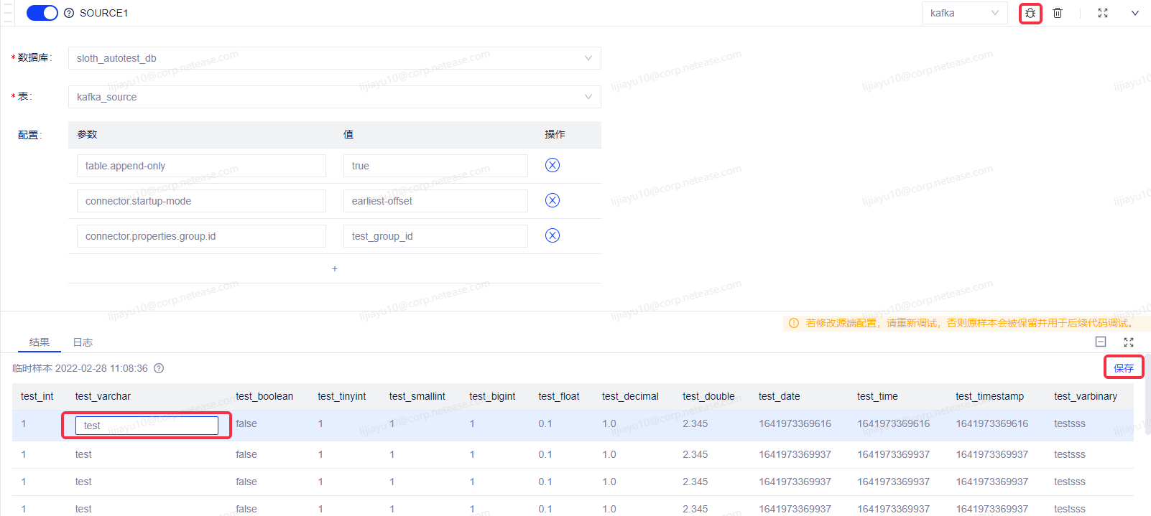1151x516 pixels.
Task: Minimize the results panel
Action: pos(1100,342)
